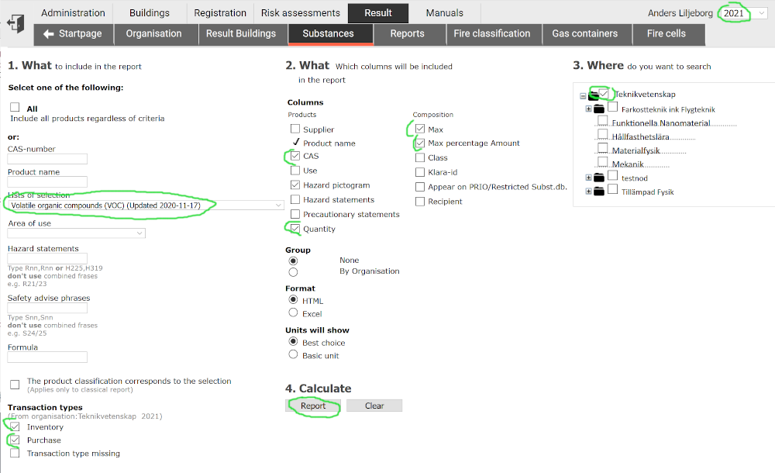Toggle the Supplier column checkbox
The height and width of the screenshot is (473, 775).
tap(295, 129)
